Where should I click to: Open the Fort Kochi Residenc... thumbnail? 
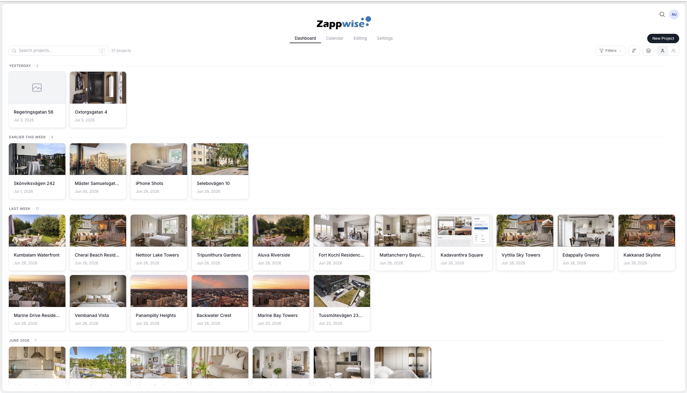pyautogui.click(x=342, y=231)
